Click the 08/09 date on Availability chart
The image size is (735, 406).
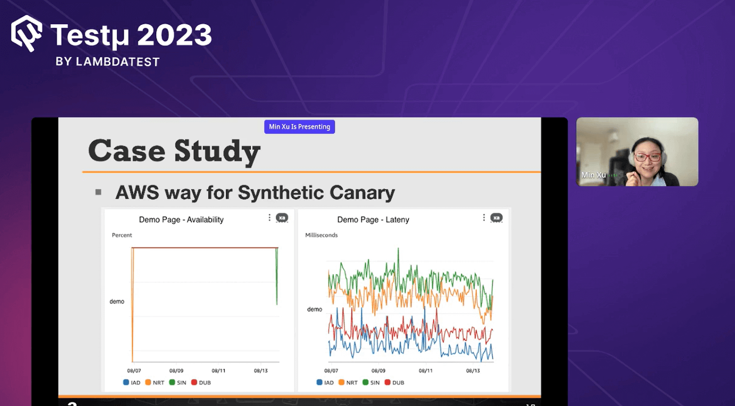point(176,371)
